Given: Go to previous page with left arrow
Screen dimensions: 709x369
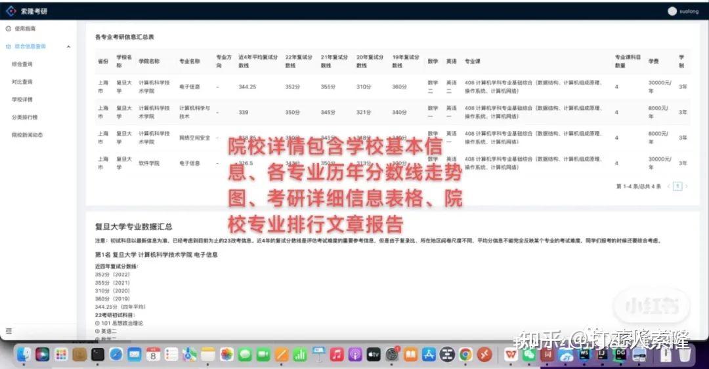Looking at the screenshot, I should click(x=669, y=186).
